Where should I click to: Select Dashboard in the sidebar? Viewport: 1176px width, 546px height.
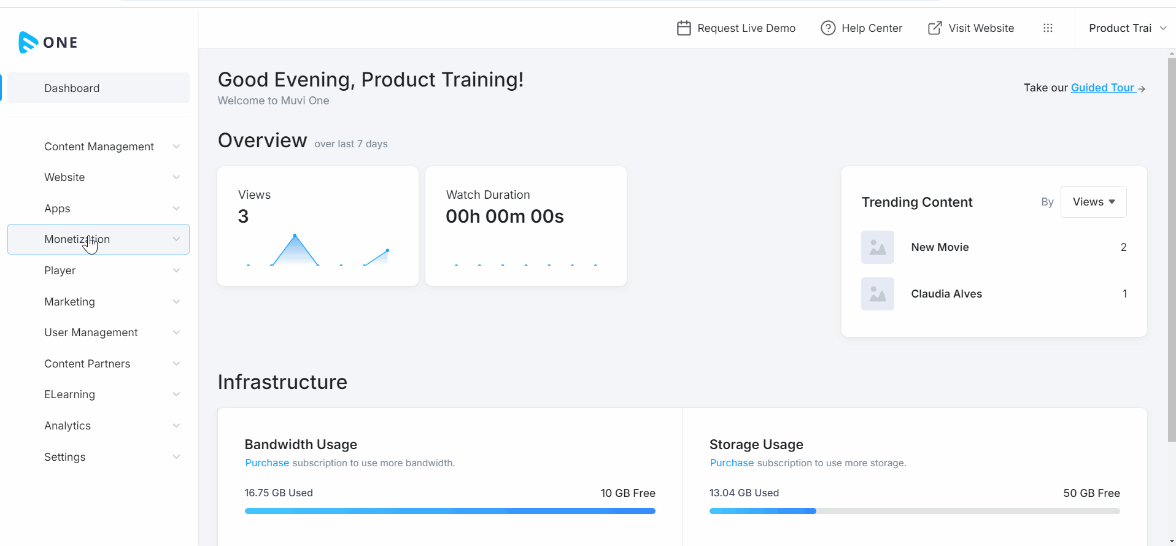[x=72, y=88]
